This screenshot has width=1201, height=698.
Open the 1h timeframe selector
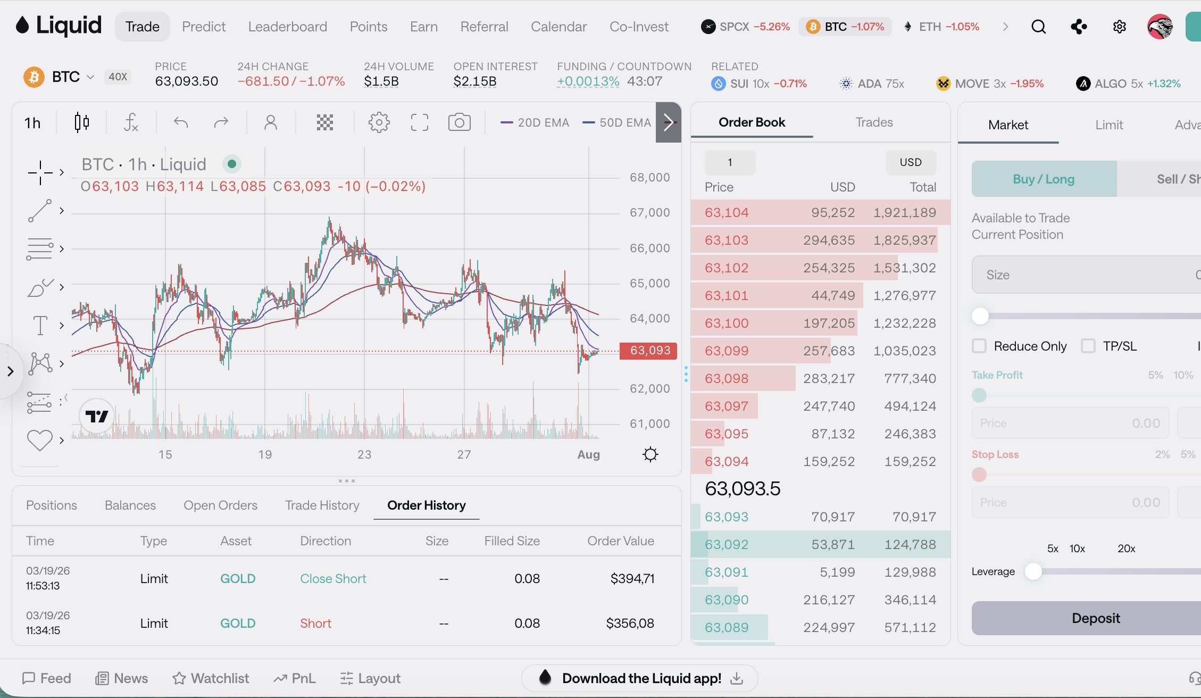tap(32, 123)
